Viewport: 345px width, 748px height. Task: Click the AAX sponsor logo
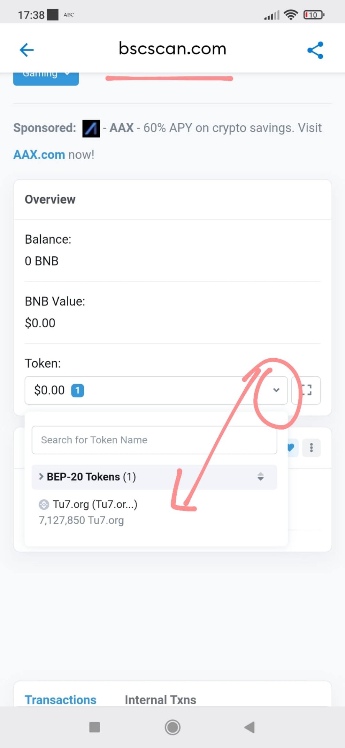click(x=91, y=129)
